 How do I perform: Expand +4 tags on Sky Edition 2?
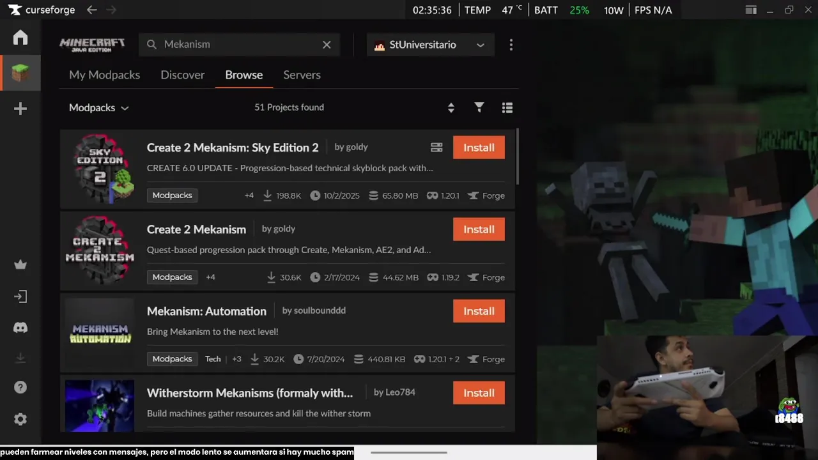point(249,195)
